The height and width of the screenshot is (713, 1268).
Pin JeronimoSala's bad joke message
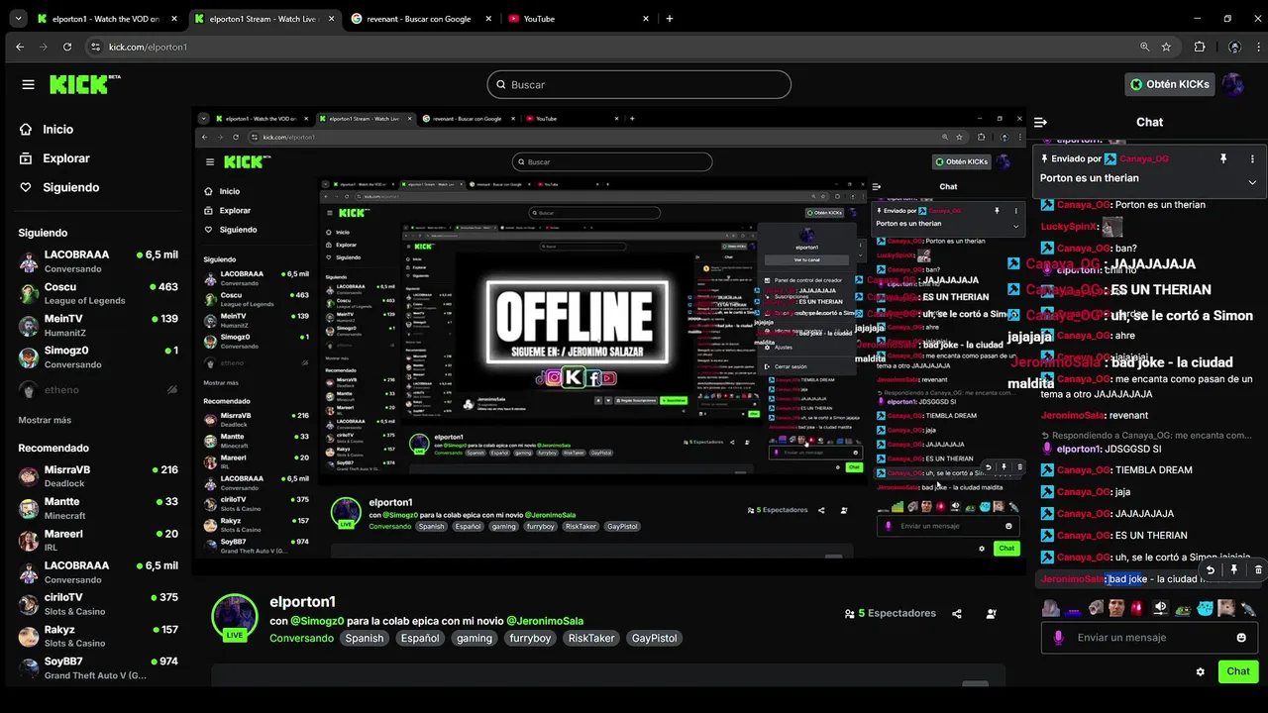[x=1233, y=570]
